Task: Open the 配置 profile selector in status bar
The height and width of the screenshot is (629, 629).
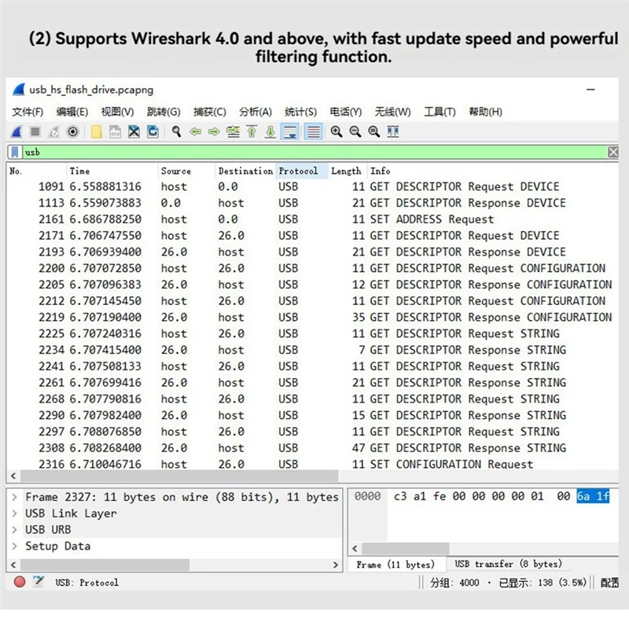Action: [610, 583]
